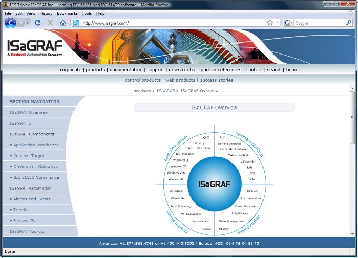Click the 'Done' status bar text

[10, 251]
